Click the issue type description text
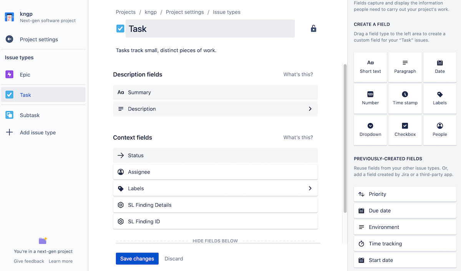Screen dimensions: 461x271 point(166,50)
